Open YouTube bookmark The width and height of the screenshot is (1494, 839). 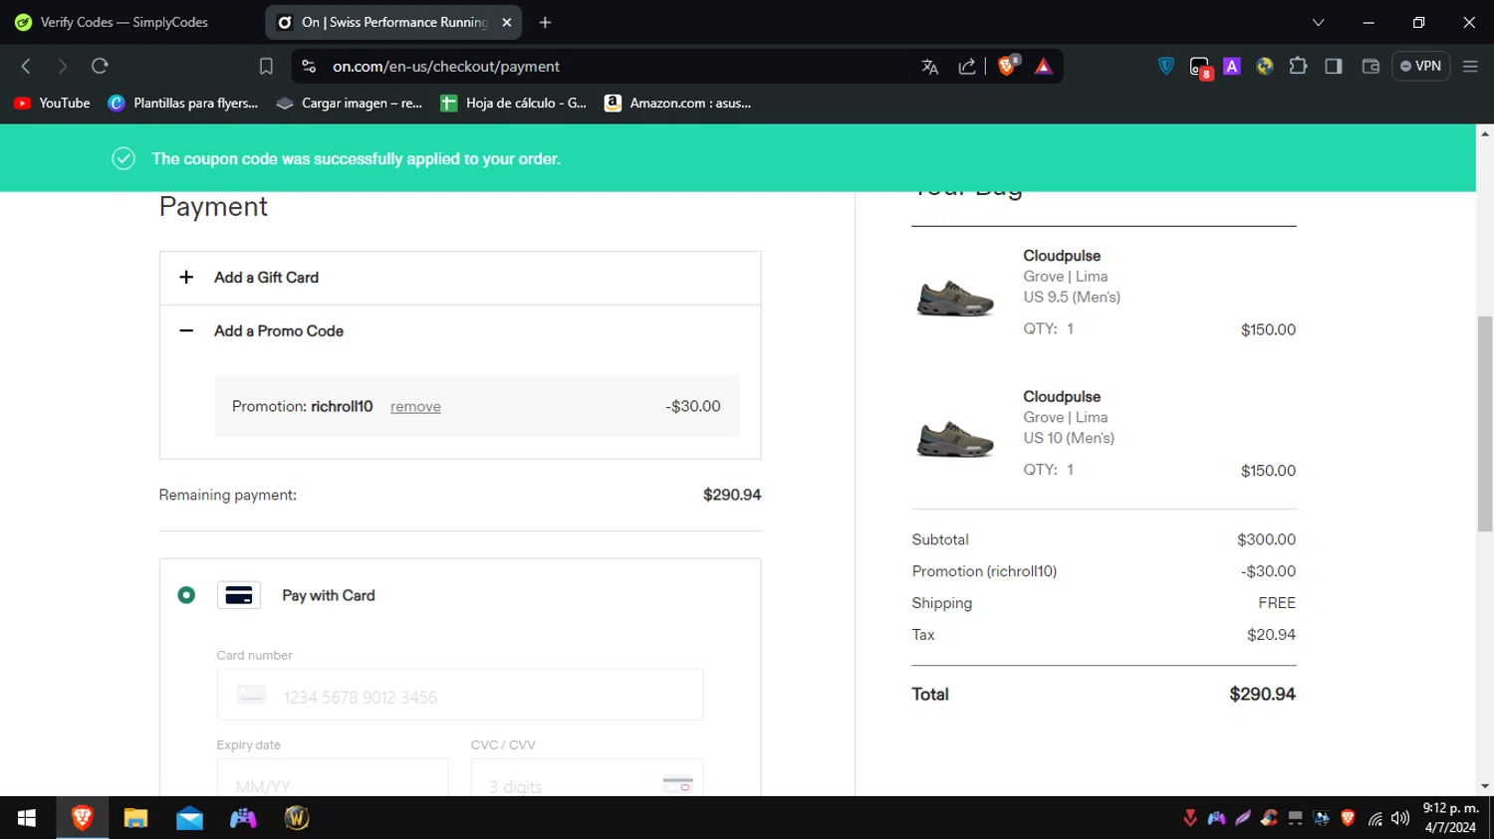point(52,103)
